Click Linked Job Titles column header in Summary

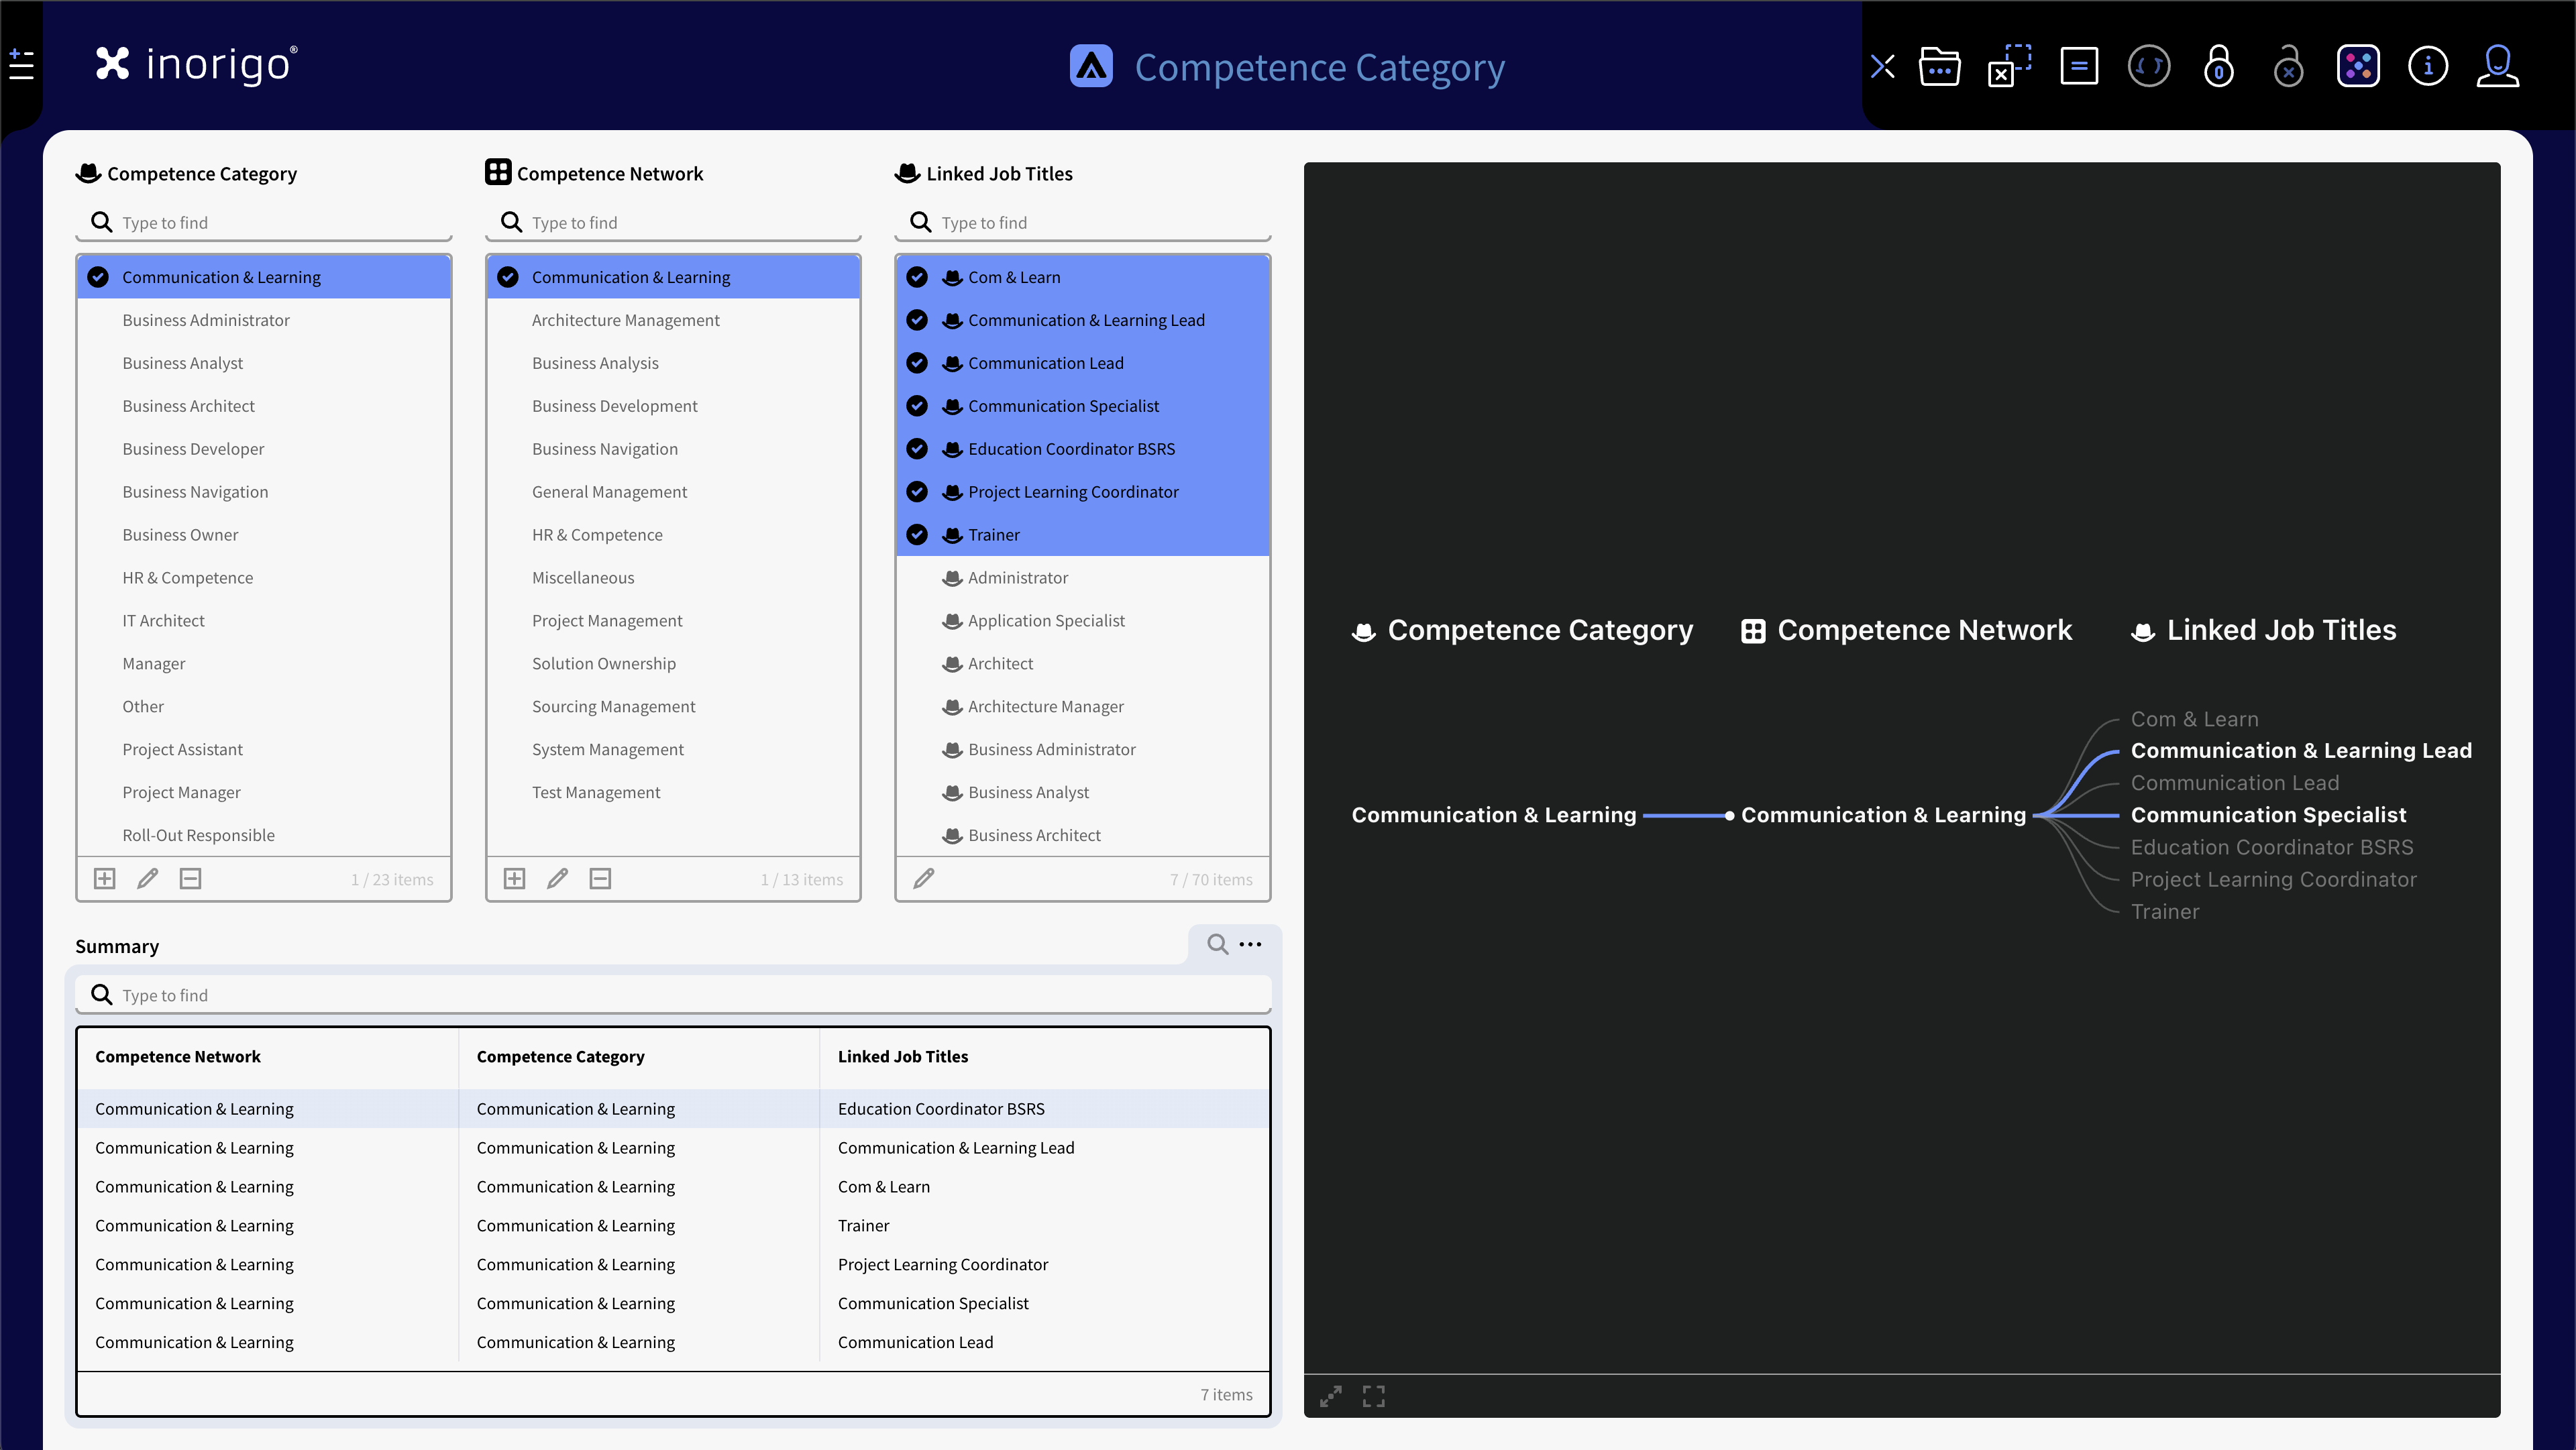pyautogui.click(x=902, y=1057)
